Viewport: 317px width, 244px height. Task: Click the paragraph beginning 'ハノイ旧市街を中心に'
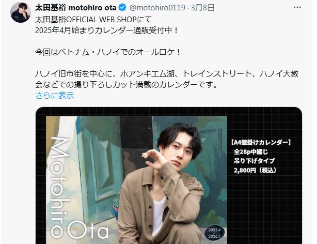(167, 79)
